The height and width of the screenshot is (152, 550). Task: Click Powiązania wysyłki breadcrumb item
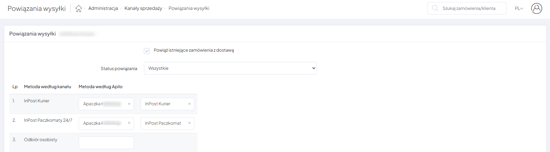(x=189, y=9)
